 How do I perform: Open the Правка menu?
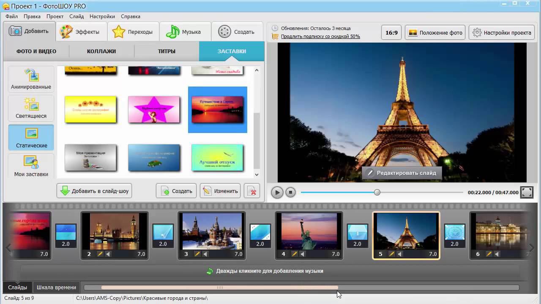[32, 16]
